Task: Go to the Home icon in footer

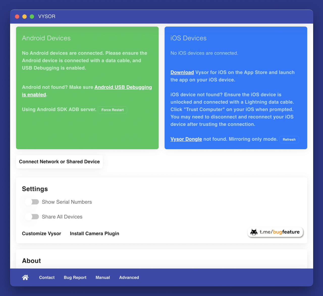Action: click(25, 278)
